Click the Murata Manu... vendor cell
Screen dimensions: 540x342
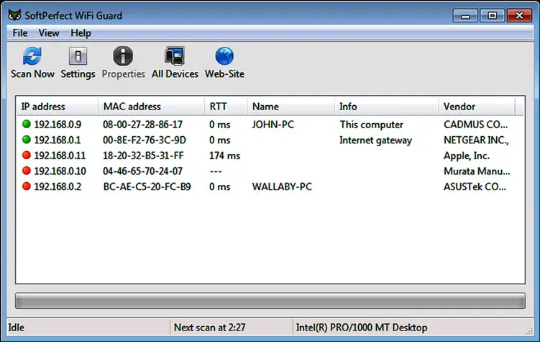tap(477, 171)
